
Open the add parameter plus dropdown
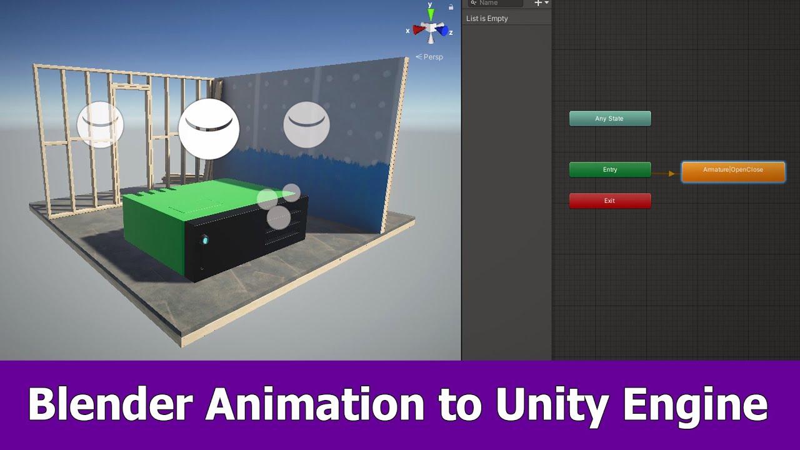point(541,3)
